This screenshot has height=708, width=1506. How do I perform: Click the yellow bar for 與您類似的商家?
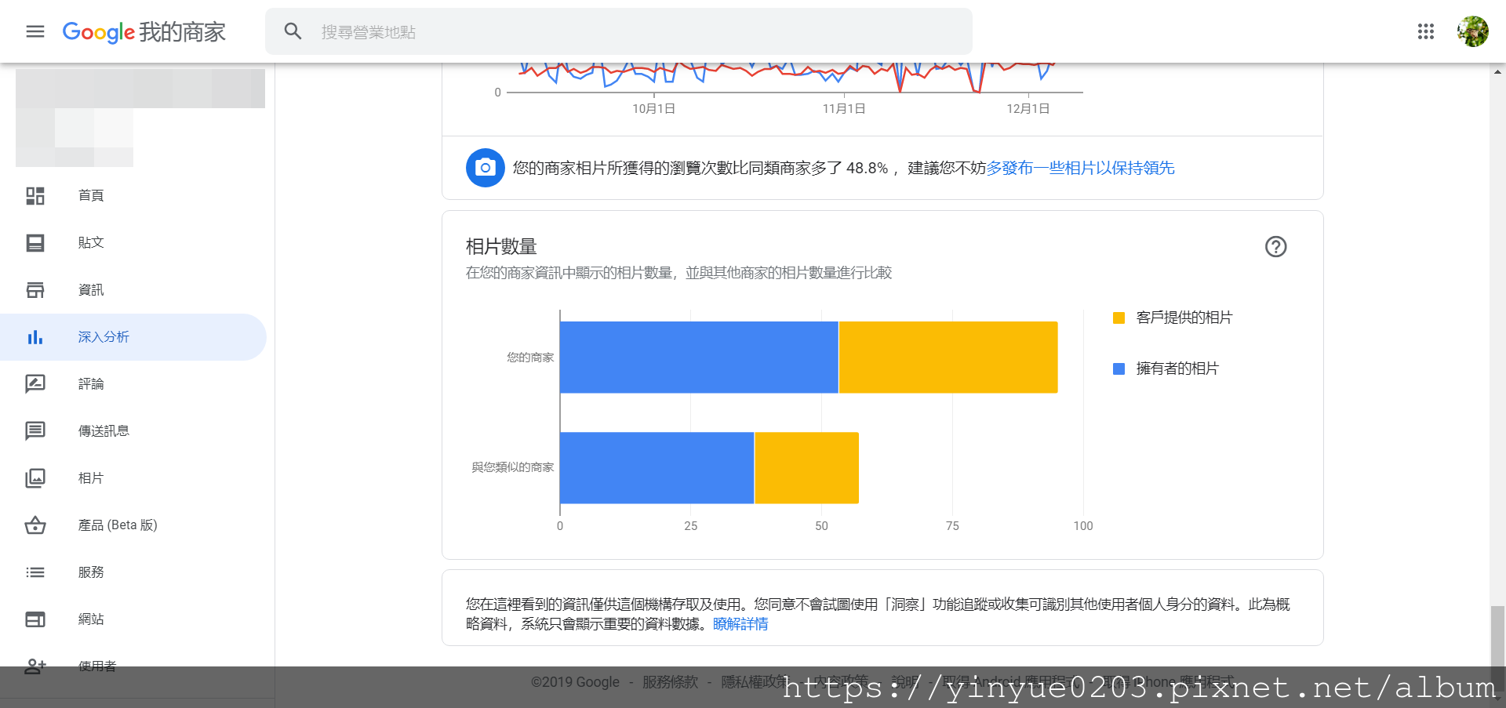[806, 467]
